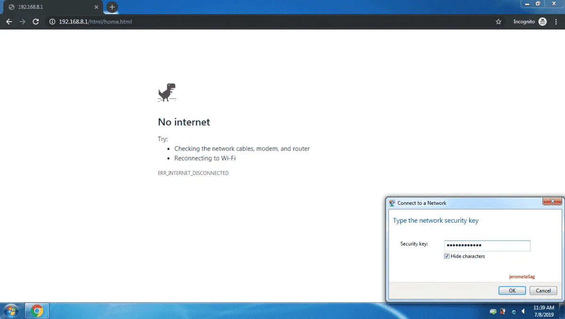
Task: Click the Connect to a Network title icon
Action: [x=392, y=203]
